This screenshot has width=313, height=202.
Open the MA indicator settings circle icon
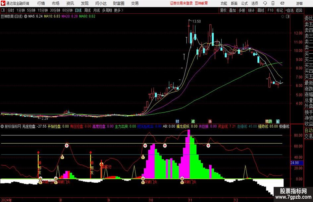[x=26, y=16]
